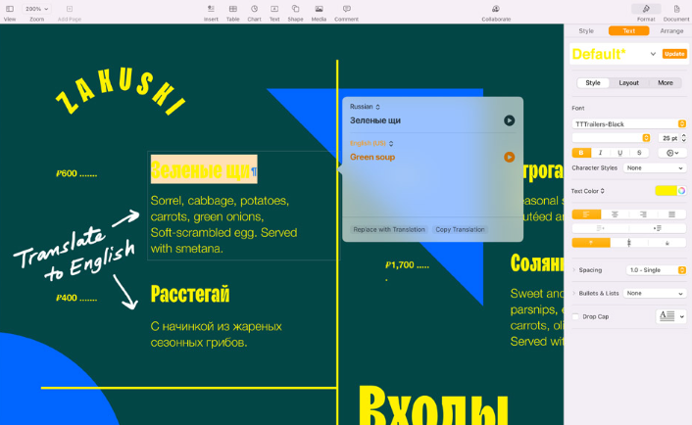
Task: Align text left
Action: pyautogui.click(x=586, y=214)
